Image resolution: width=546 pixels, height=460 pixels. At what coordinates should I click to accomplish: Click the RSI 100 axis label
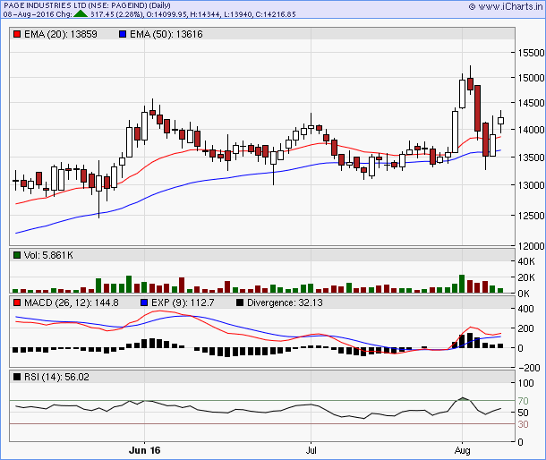525,383
